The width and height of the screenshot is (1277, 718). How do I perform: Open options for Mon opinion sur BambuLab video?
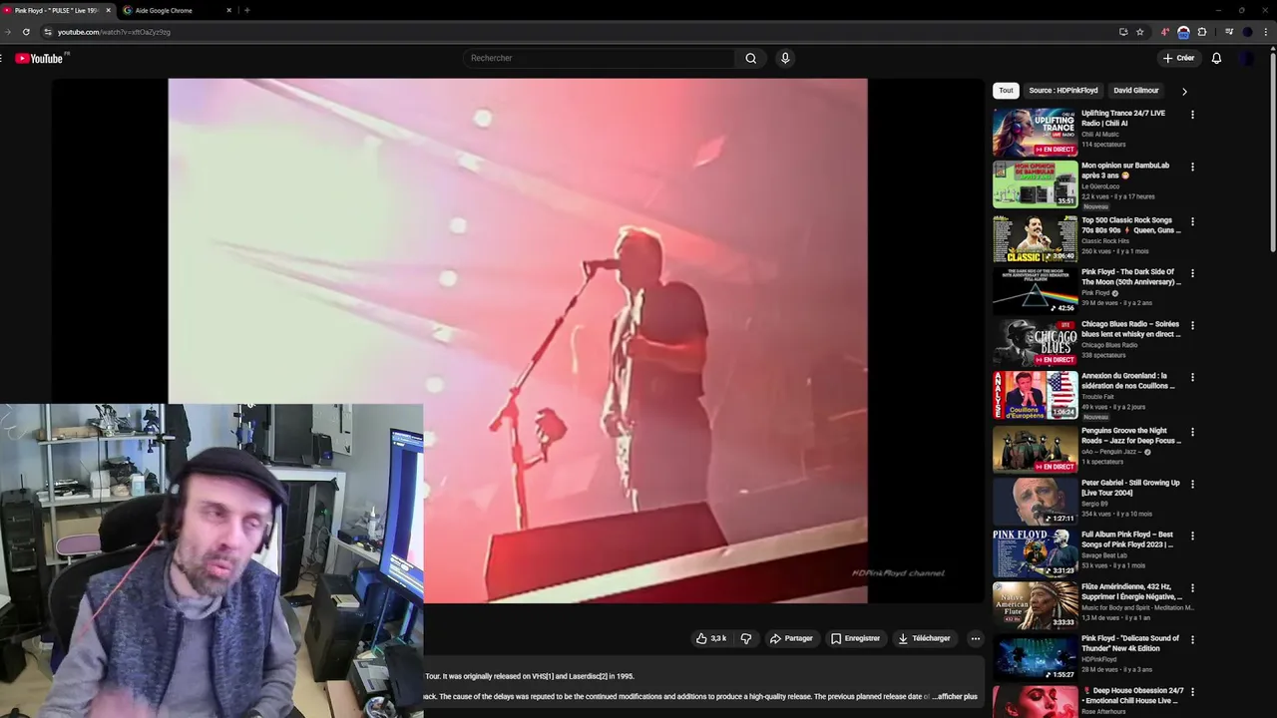click(x=1192, y=167)
